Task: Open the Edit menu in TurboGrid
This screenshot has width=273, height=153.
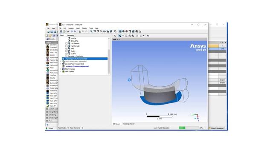Action: point(65,28)
